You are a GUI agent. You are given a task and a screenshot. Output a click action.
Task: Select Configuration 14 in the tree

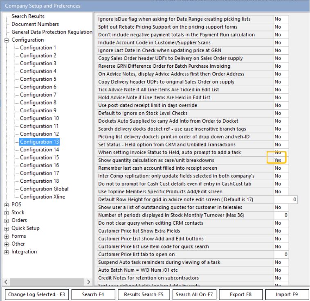pos(39,150)
